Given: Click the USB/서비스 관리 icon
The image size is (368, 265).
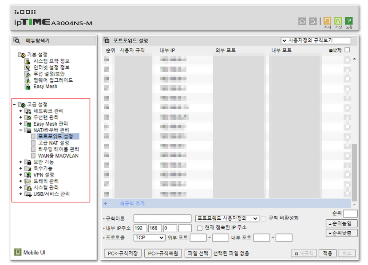Looking at the screenshot, I should click(28, 194).
